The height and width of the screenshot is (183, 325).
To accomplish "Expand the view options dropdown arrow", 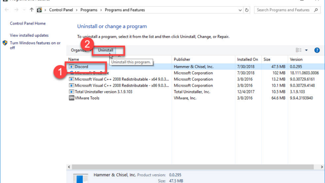I will (306, 50).
